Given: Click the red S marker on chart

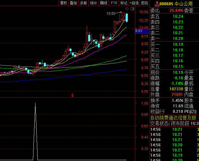Looking at the screenshot, I should (x=72, y=96).
